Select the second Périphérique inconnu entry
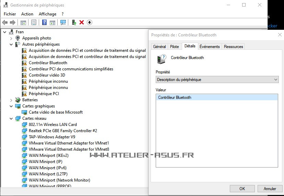This screenshot has height=196, width=284. [48, 88]
